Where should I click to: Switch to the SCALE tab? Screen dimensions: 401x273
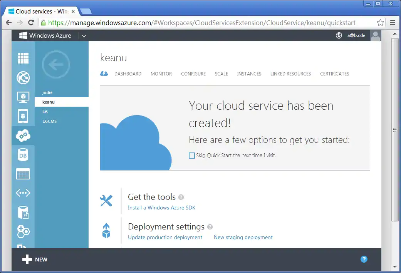pos(221,74)
